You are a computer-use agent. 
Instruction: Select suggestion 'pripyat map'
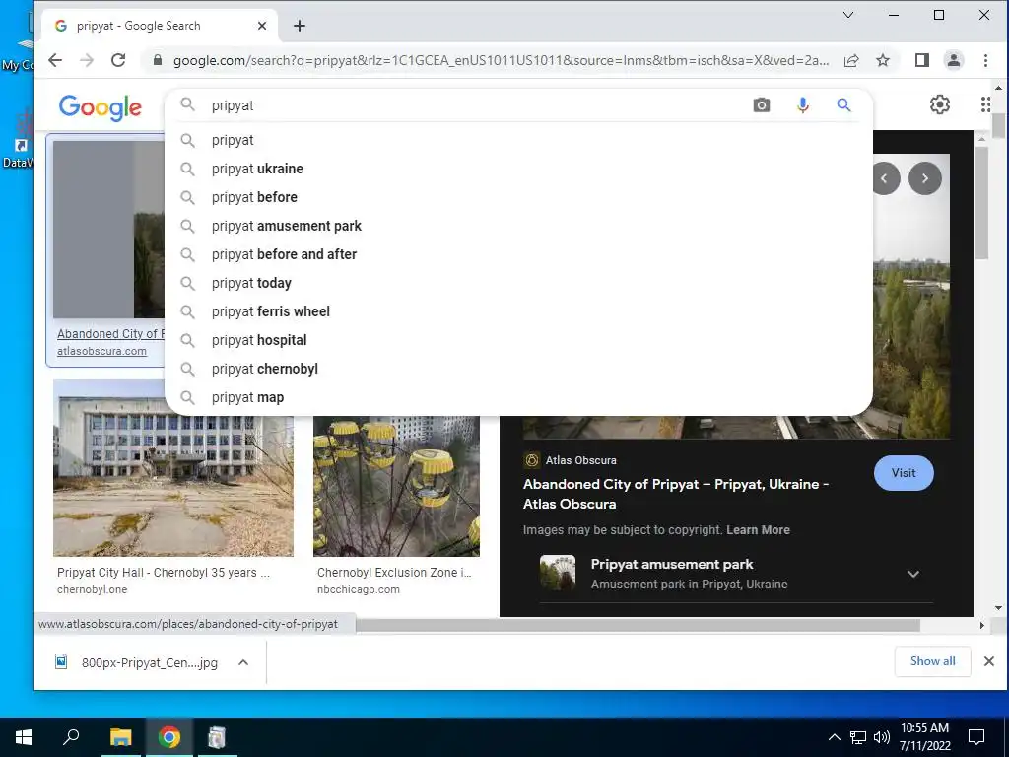518,397
